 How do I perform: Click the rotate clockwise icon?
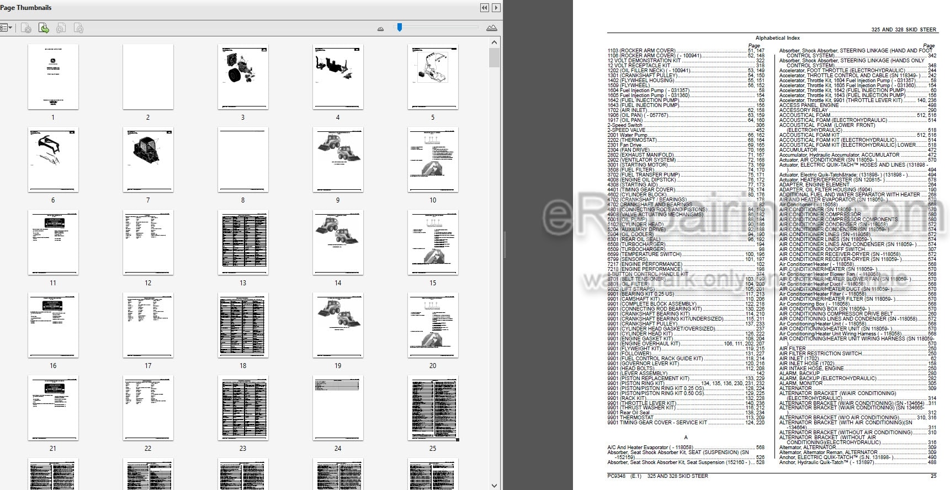click(79, 28)
